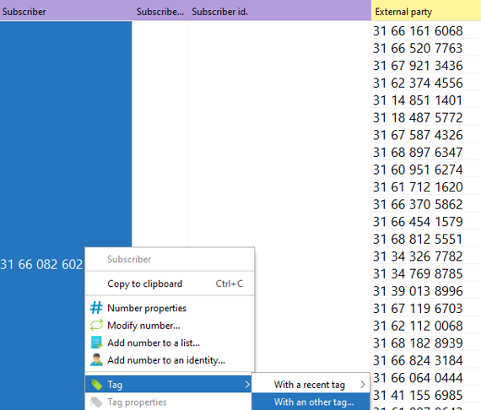The image size is (481, 410).
Task: Click the green Tag icon
Action: 96,384
